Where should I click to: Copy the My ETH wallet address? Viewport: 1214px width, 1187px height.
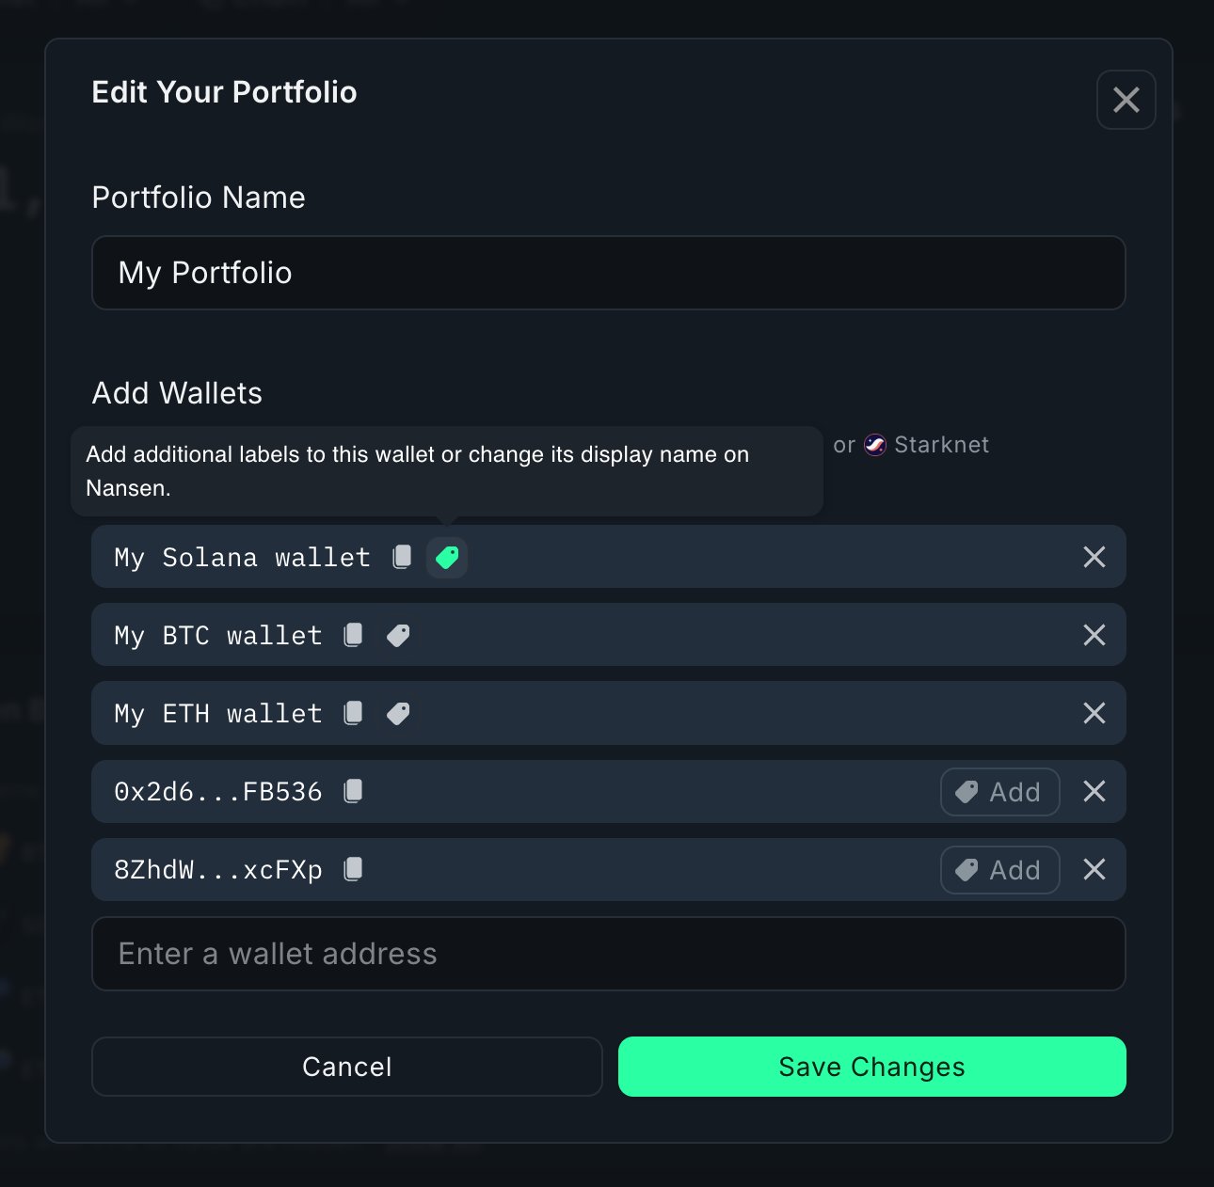pyautogui.click(x=354, y=713)
